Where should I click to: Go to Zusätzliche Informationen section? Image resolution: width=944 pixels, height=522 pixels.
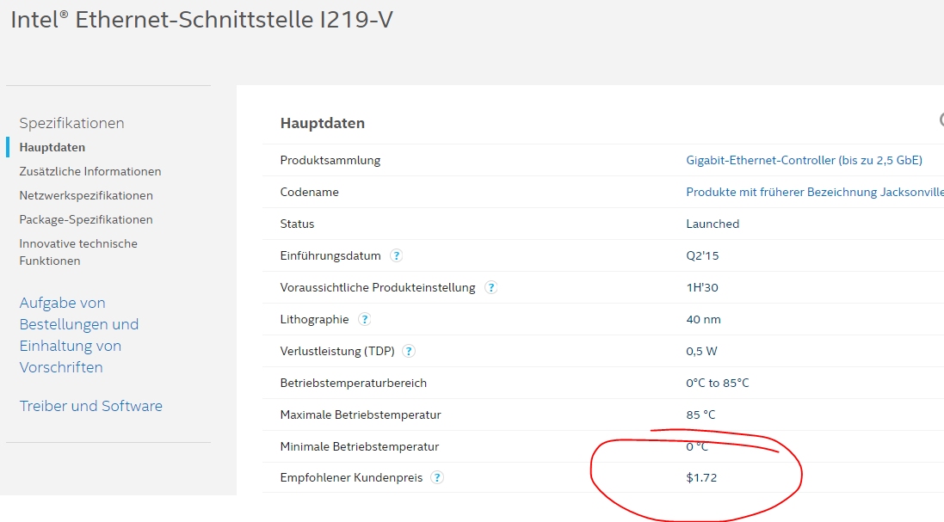coord(90,171)
